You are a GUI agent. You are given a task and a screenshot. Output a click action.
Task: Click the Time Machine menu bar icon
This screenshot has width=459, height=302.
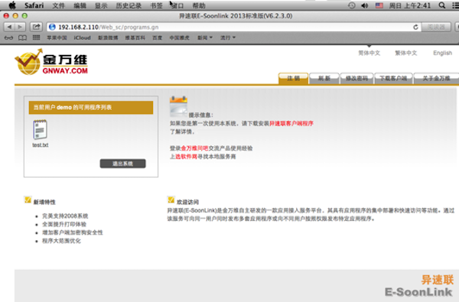coord(352,5)
